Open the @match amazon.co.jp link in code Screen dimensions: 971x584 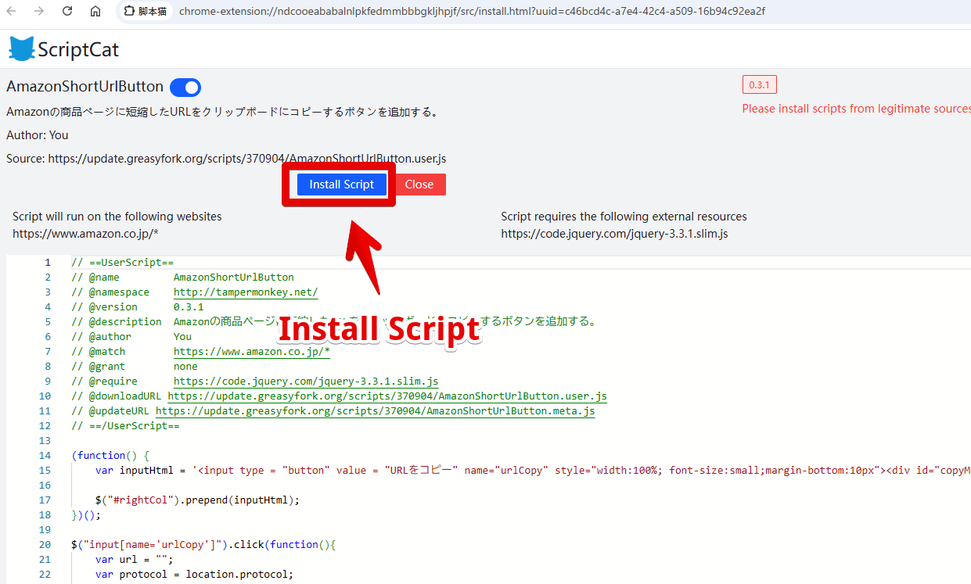coord(252,352)
